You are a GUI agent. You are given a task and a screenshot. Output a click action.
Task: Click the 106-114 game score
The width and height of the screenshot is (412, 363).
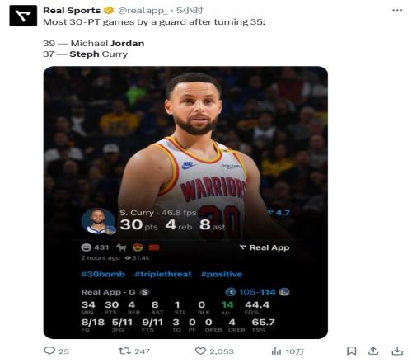[257, 292]
